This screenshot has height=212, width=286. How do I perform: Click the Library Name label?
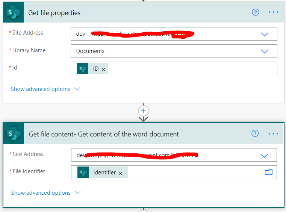coord(29,50)
